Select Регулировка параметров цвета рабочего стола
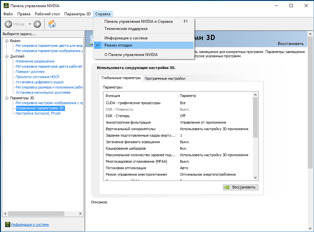Screen dimensions: 314x232 point(49,66)
